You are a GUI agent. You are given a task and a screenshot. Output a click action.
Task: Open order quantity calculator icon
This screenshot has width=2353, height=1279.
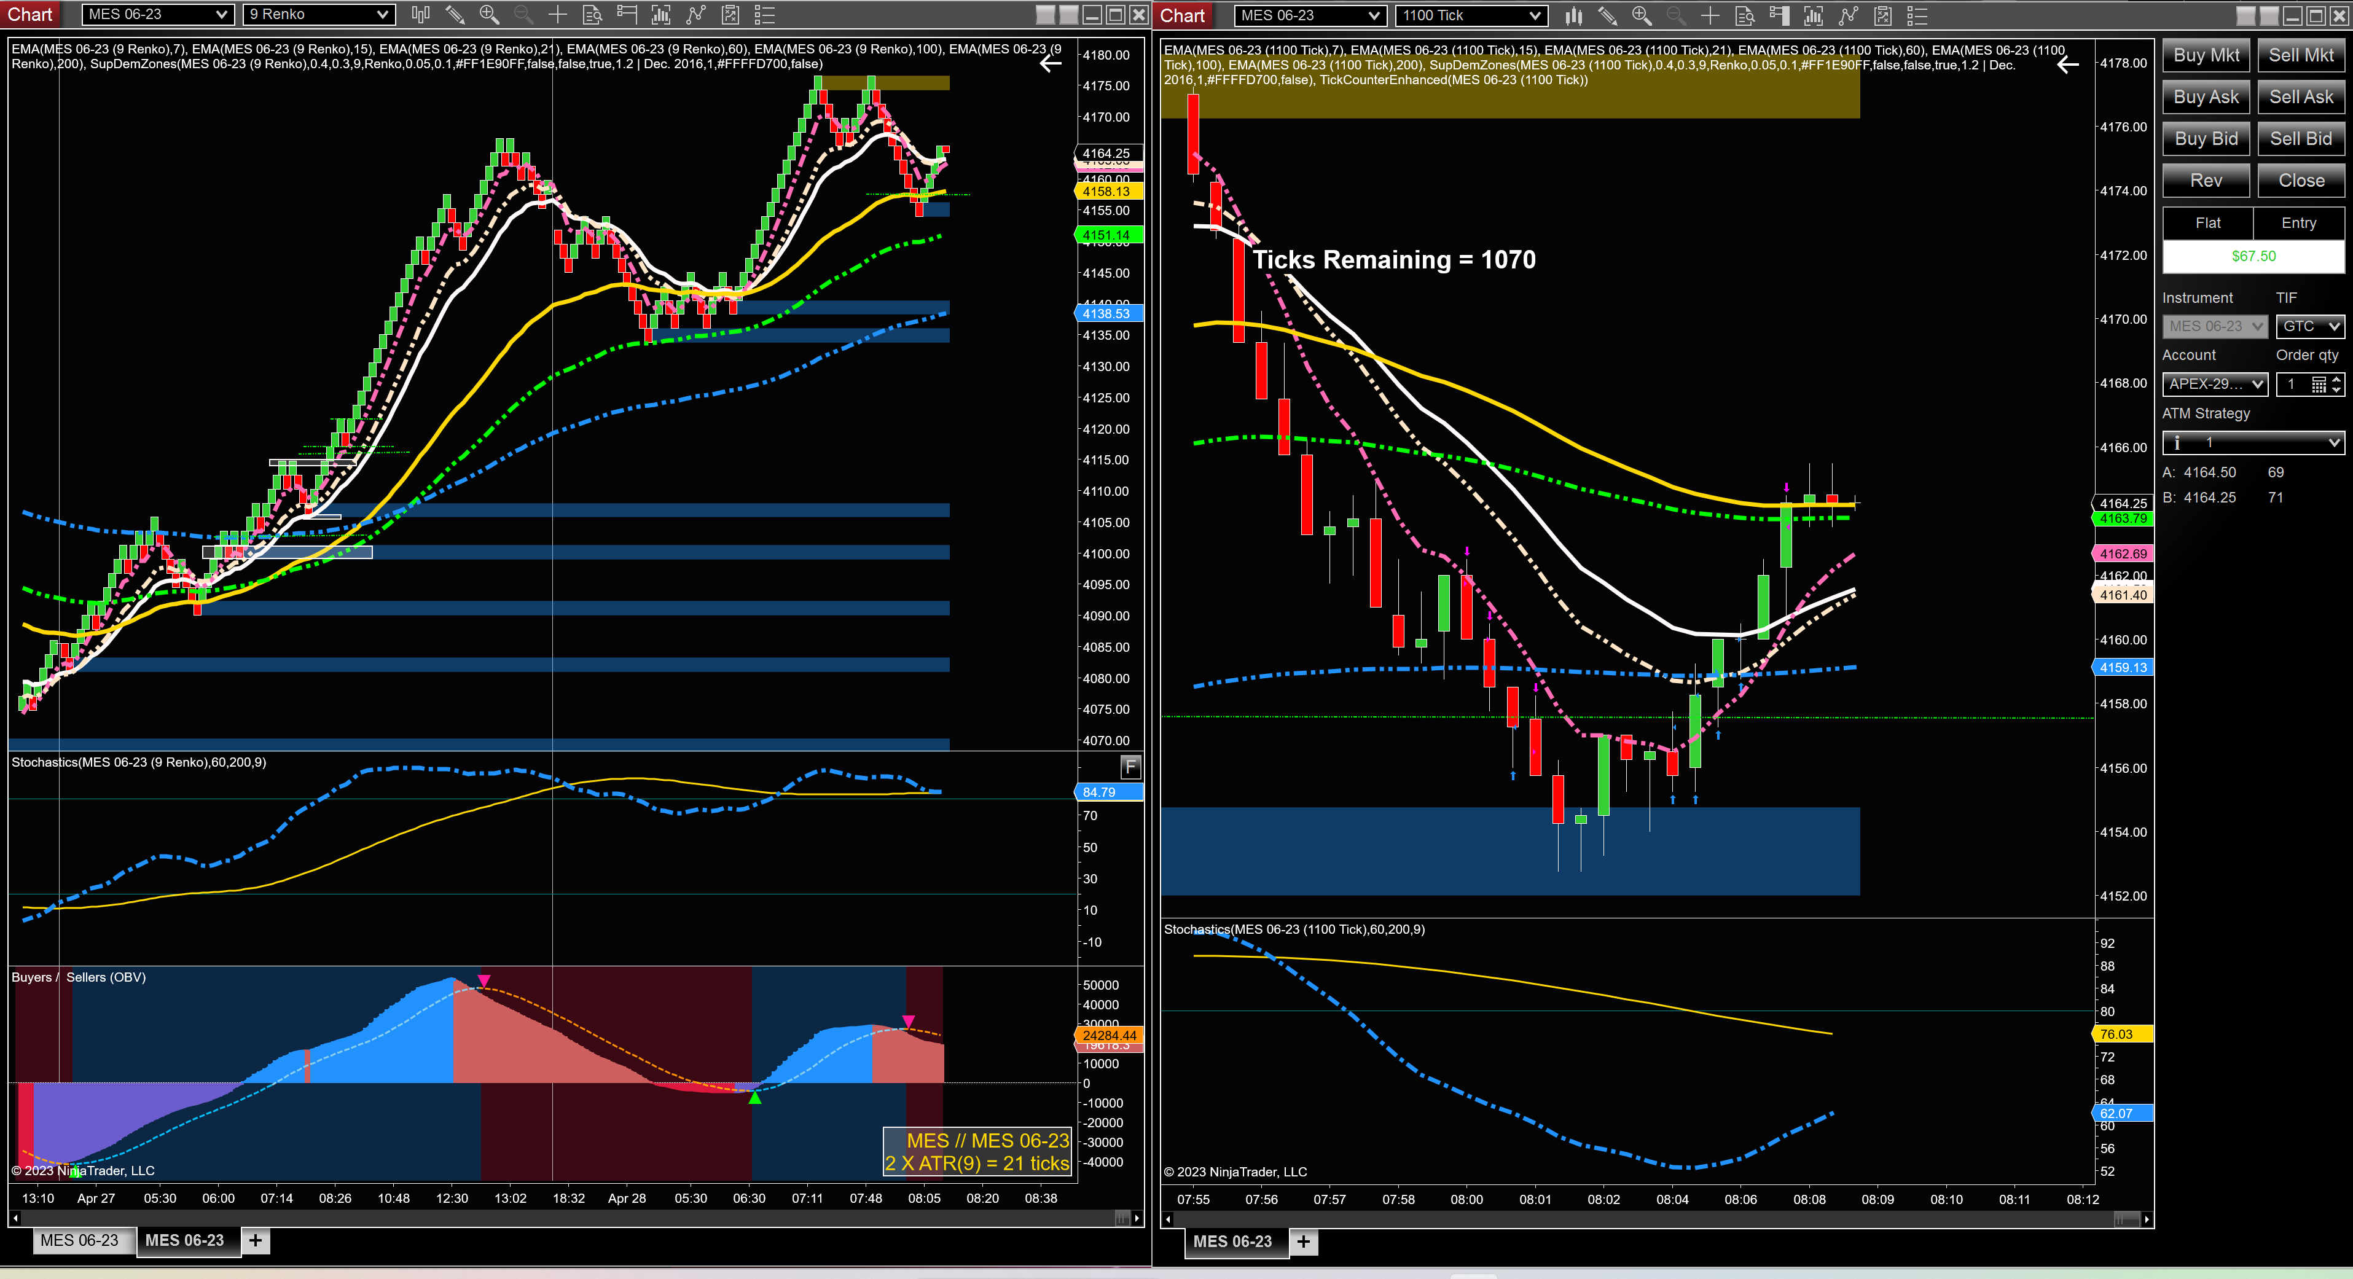click(2319, 385)
